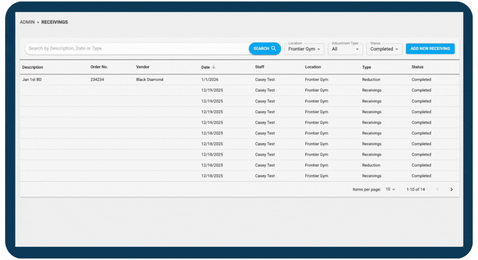Go to the next page of results
Screen dimensions: 478x260
451,190
